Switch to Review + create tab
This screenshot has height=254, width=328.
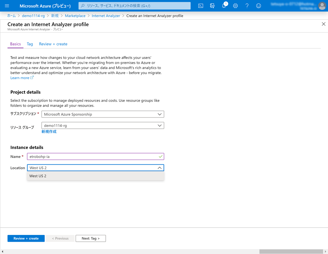[x=53, y=44]
